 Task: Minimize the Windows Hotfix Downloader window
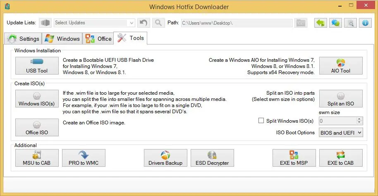coord(340,6)
